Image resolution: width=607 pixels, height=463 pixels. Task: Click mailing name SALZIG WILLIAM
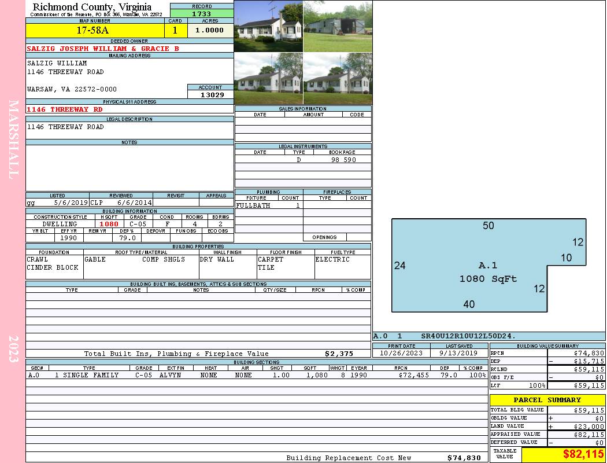point(57,63)
